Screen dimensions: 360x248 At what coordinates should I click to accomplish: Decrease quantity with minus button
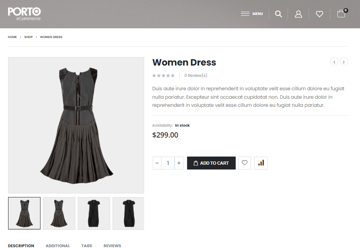[x=157, y=163]
